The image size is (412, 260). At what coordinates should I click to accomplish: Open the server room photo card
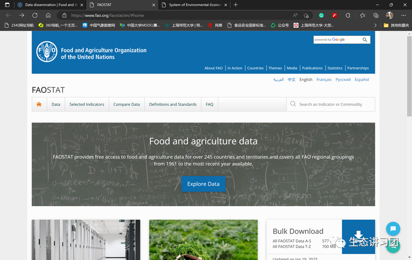pos(86,240)
